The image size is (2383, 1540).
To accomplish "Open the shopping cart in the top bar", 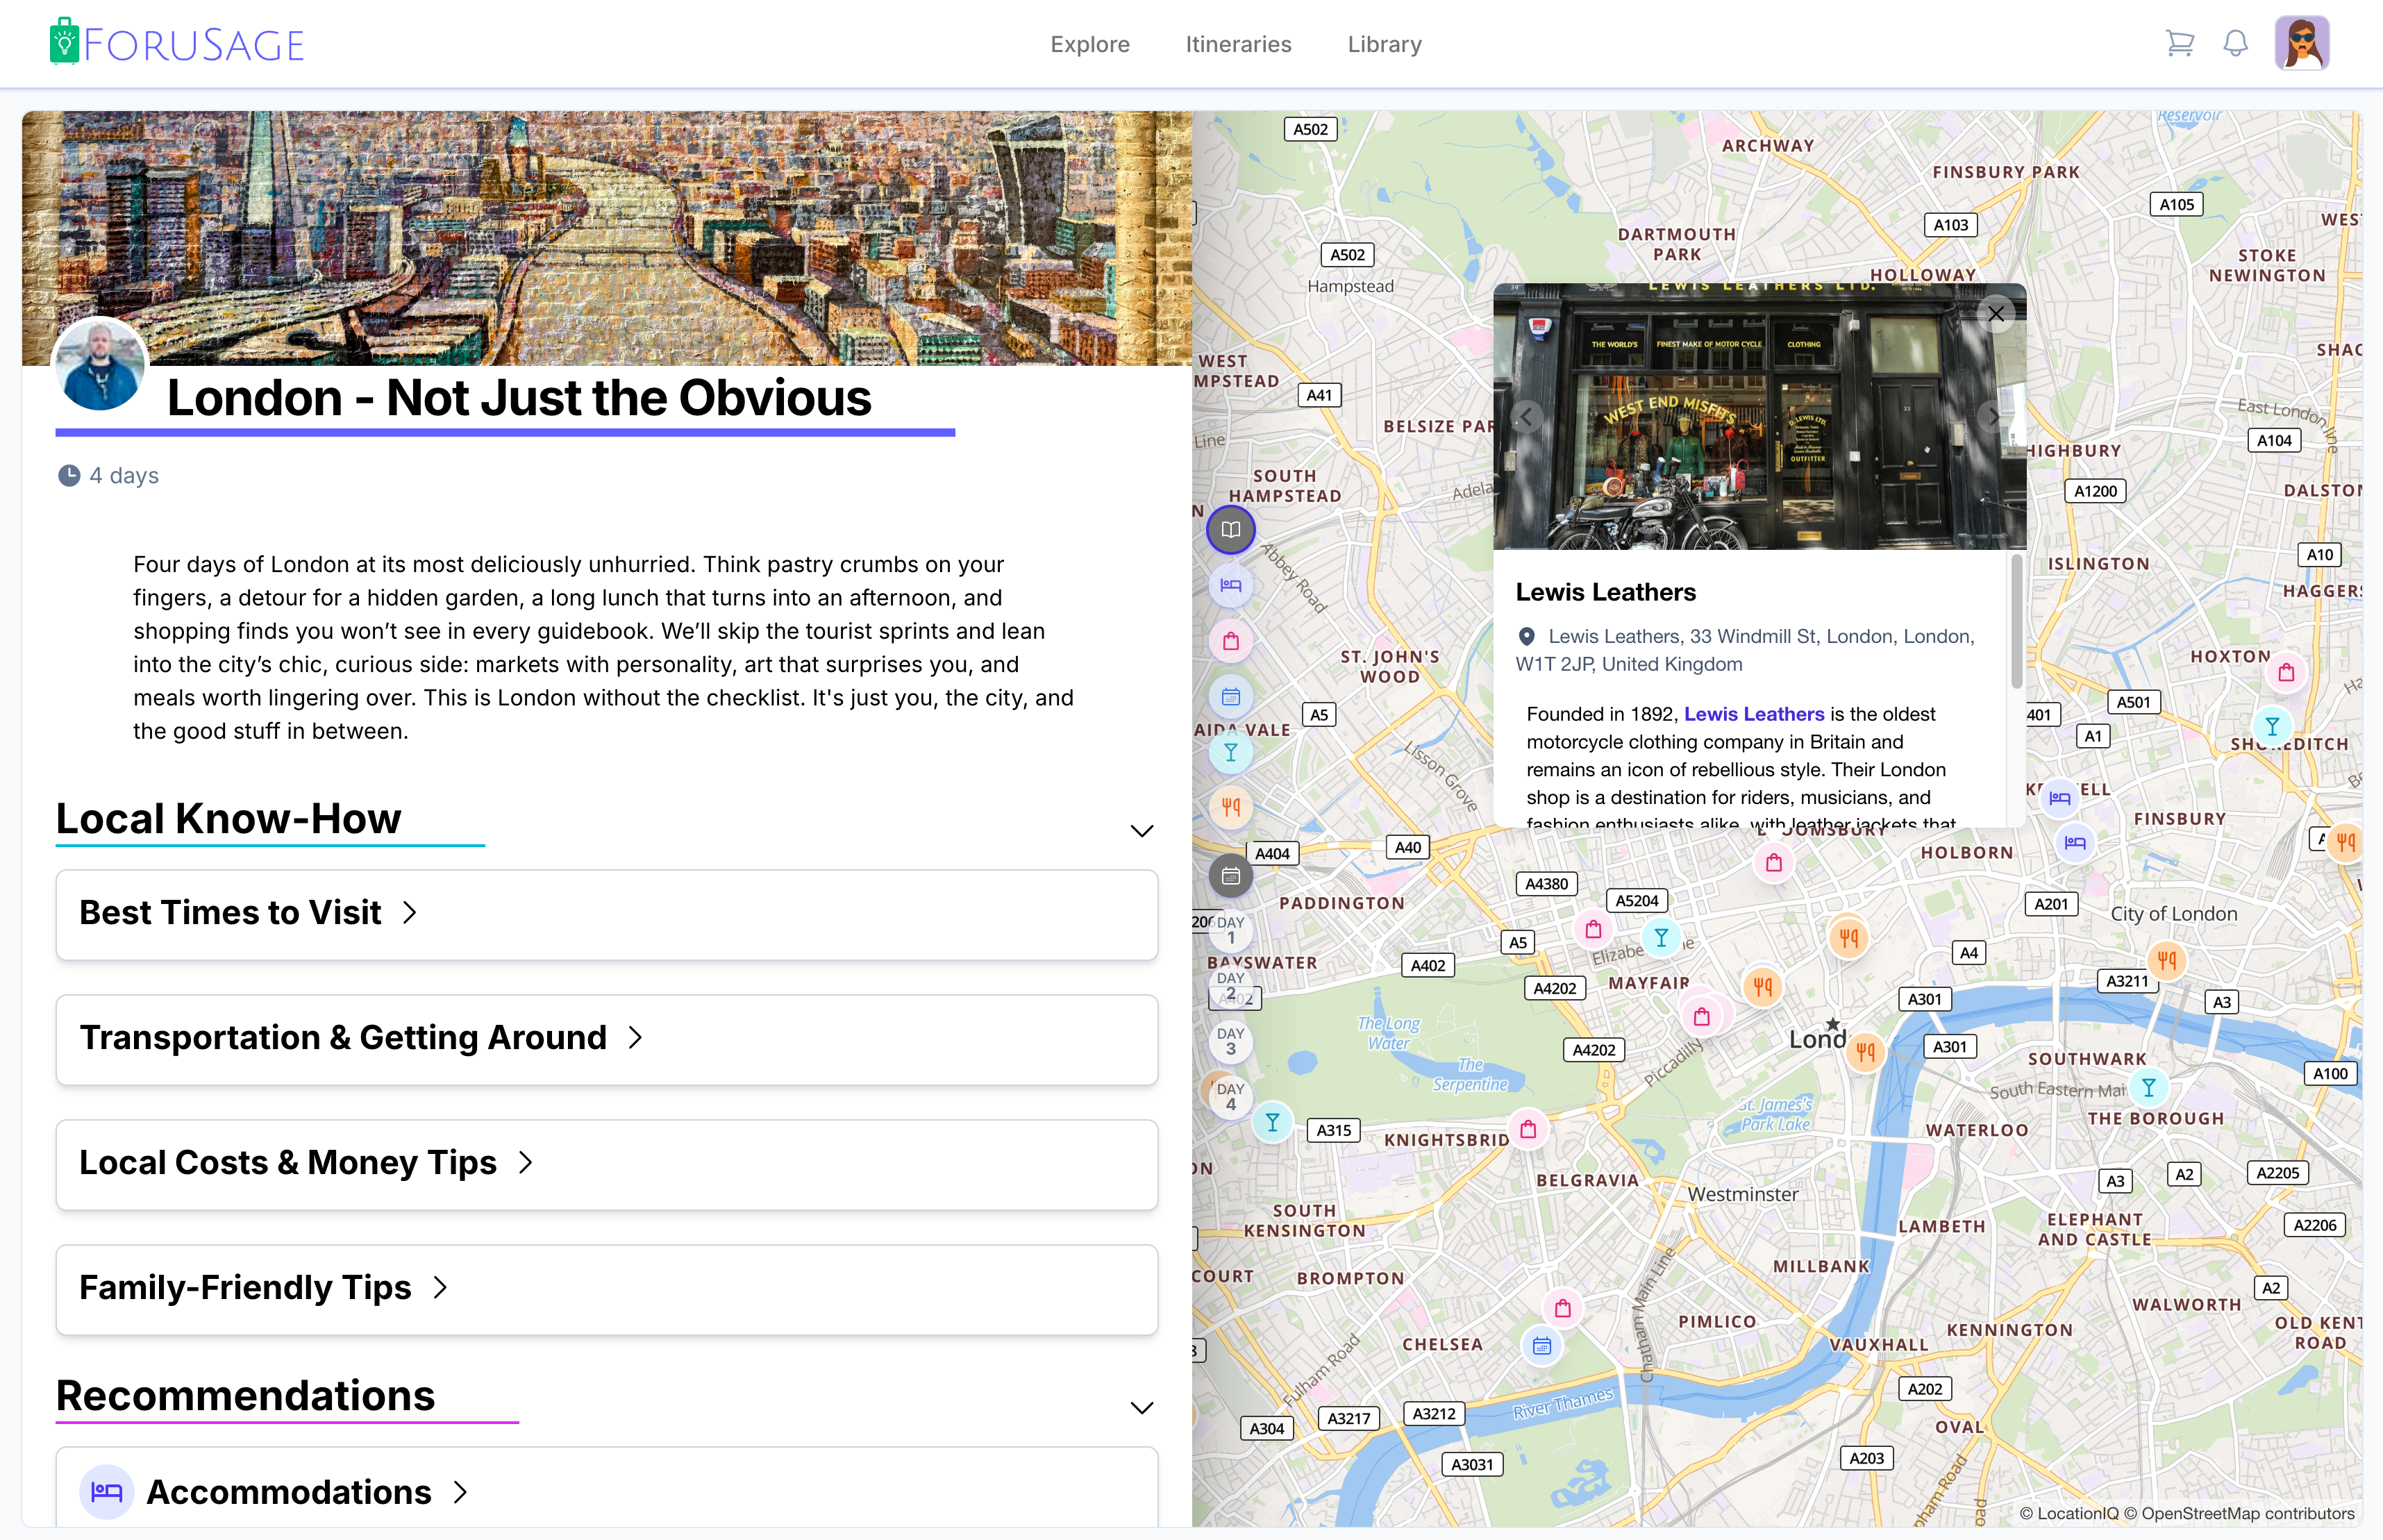I will click(2181, 43).
